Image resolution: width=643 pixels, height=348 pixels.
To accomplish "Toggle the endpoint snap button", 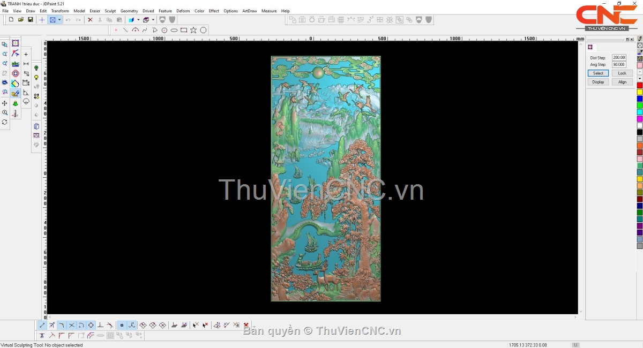I will pos(42,325).
